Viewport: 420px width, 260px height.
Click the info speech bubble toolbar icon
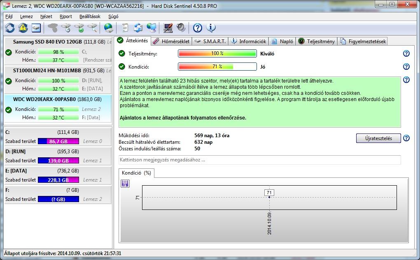(x=211, y=28)
